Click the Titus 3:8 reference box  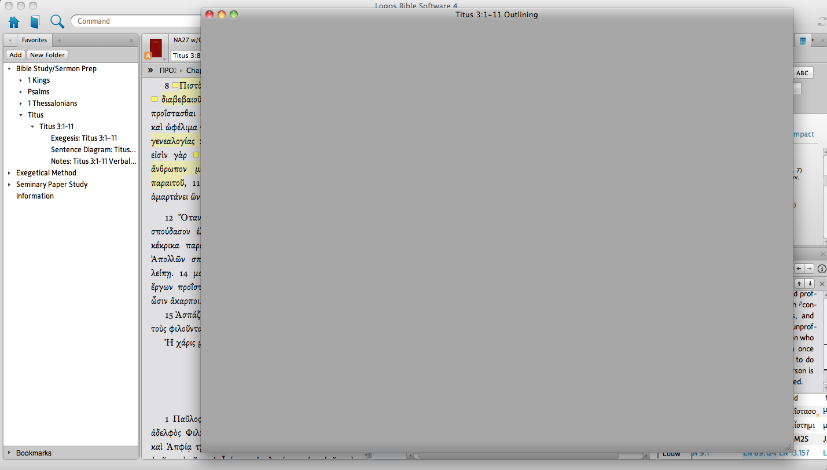click(186, 56)
